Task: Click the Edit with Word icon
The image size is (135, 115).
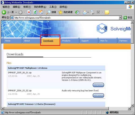Action: click(98, 12)
